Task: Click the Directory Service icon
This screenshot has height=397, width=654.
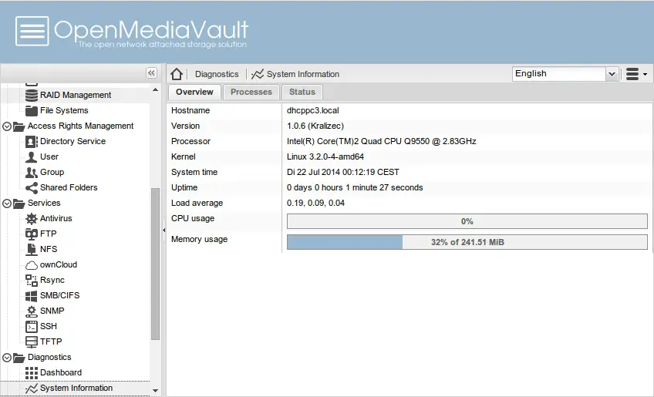Action: (32, 141)
